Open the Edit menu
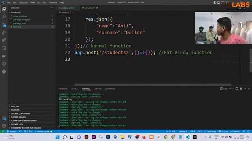The image size is (252, 141). [x=15, y=3]
